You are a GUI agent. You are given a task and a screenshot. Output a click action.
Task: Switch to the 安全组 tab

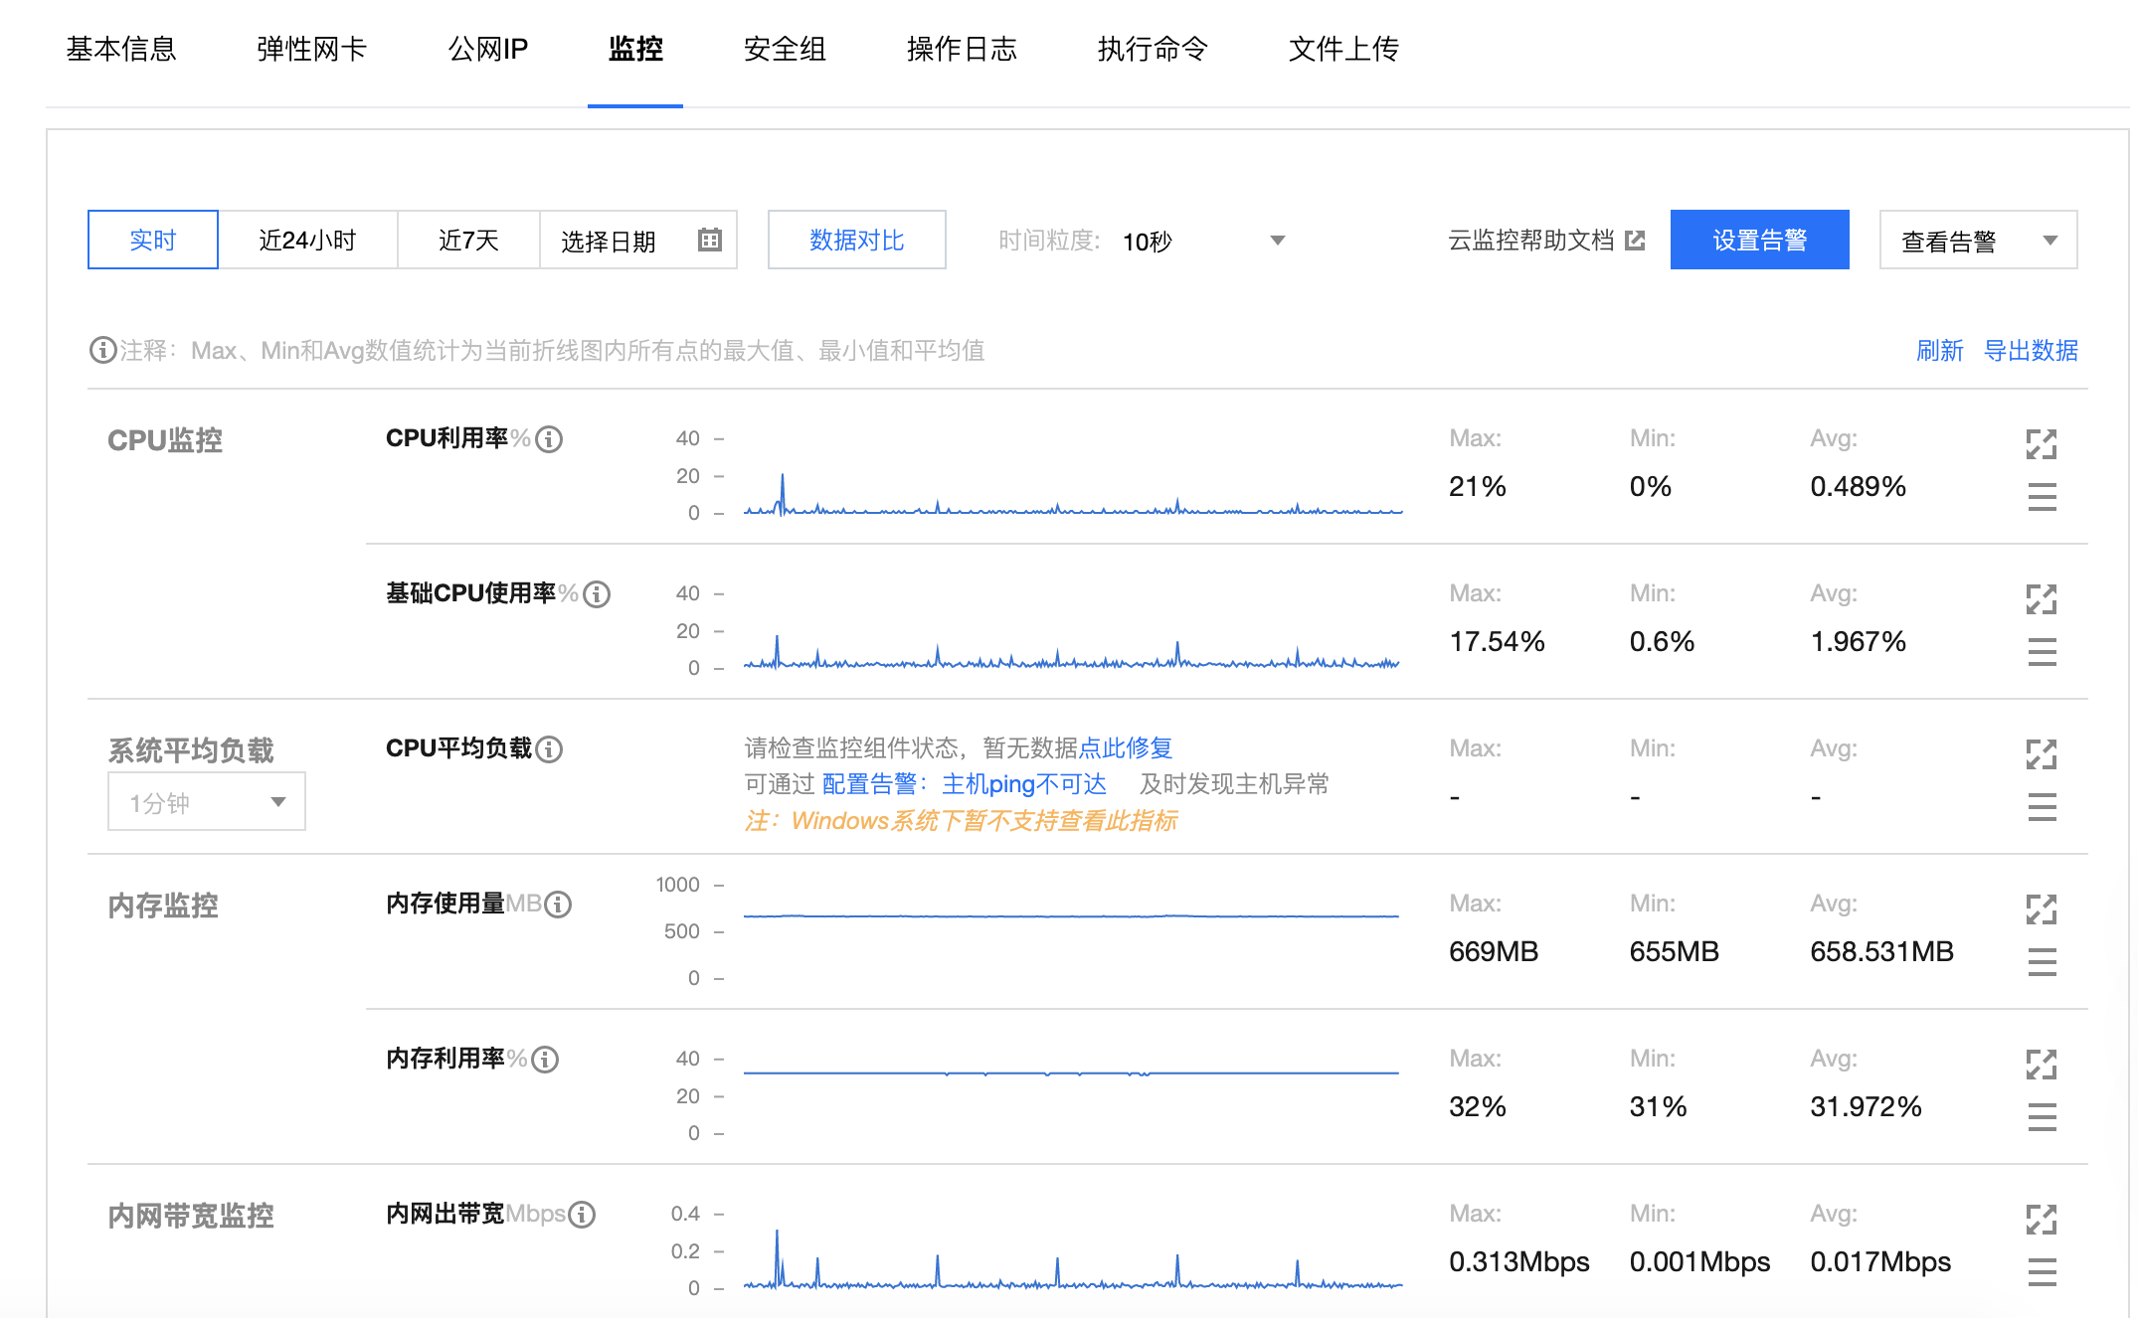point(785,49)
